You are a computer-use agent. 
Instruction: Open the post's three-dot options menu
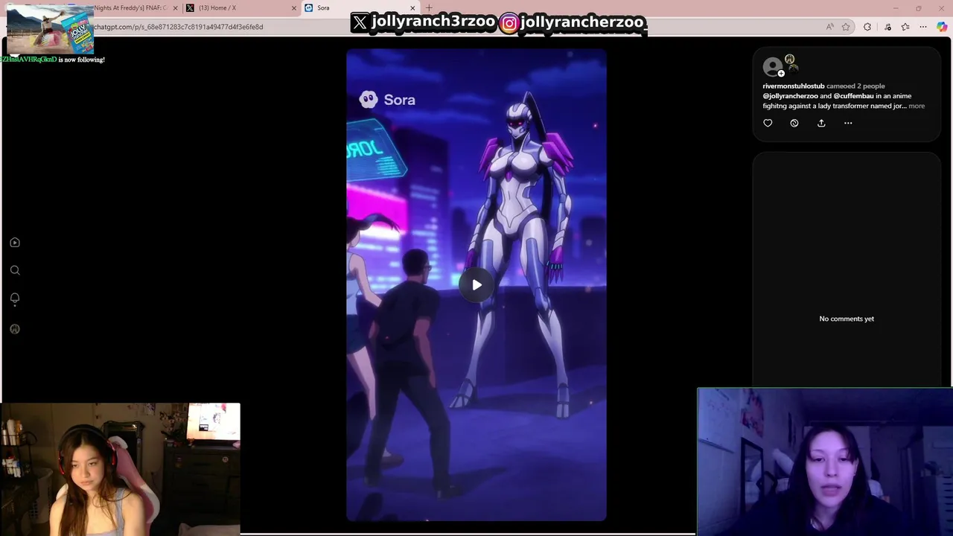tap(848, 123)
